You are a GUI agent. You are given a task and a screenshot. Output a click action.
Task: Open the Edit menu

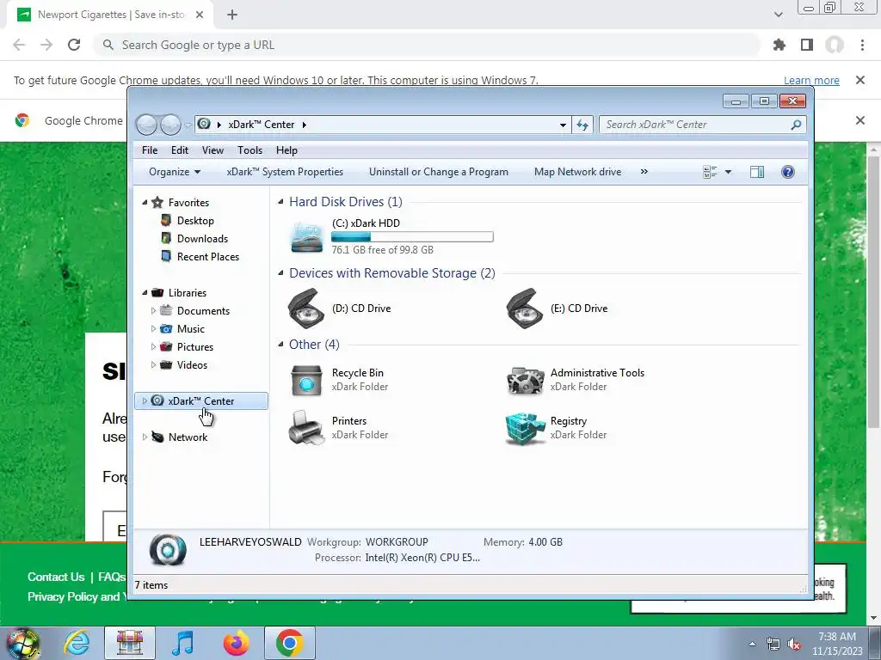tap(180, 150)
